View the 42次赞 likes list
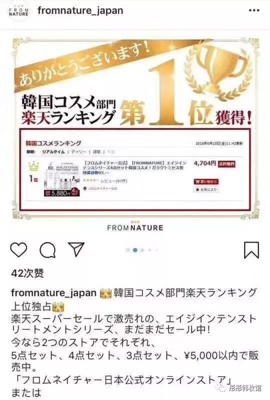The image size is (270, 400). 27,273
